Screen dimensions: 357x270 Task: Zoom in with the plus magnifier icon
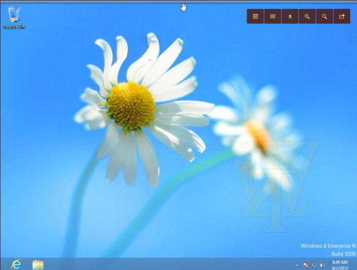tap(307, 16)
